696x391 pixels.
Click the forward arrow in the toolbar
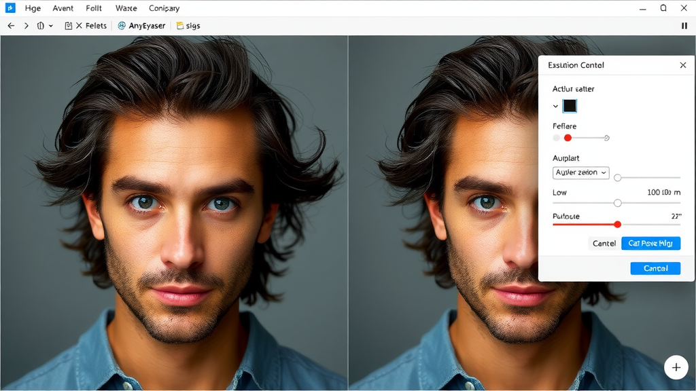[x=26, y=25]
